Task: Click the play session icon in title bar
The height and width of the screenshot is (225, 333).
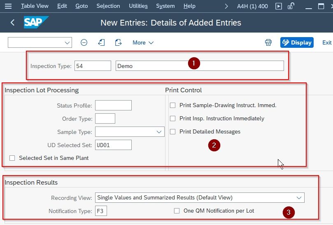Action: click(279, 6)
